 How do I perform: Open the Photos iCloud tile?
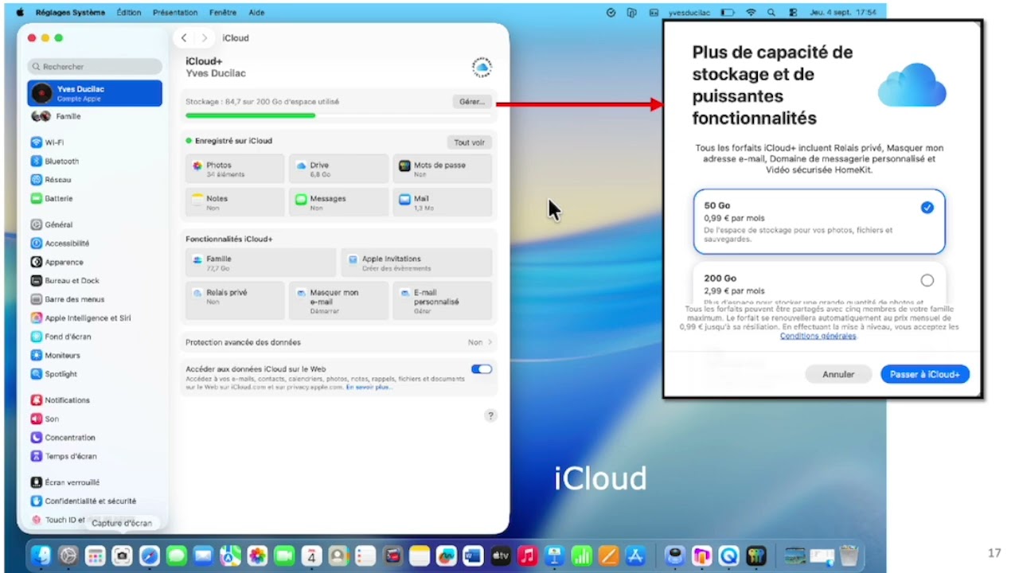[235, 169]
